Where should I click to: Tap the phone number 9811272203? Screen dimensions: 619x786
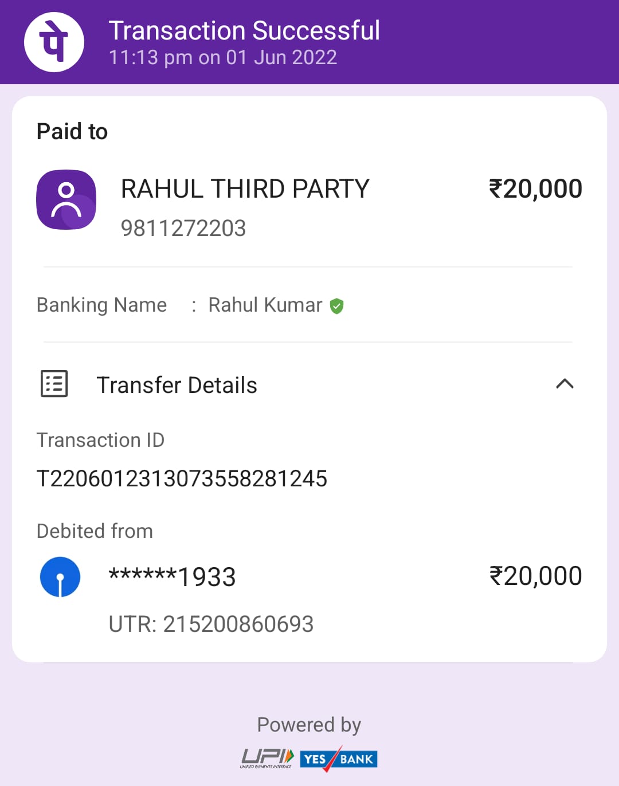(183, 228)
